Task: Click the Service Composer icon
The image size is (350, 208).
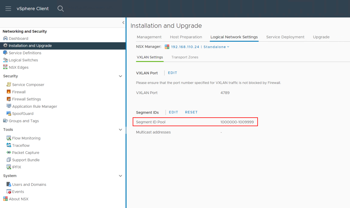Action: [9, 84]
